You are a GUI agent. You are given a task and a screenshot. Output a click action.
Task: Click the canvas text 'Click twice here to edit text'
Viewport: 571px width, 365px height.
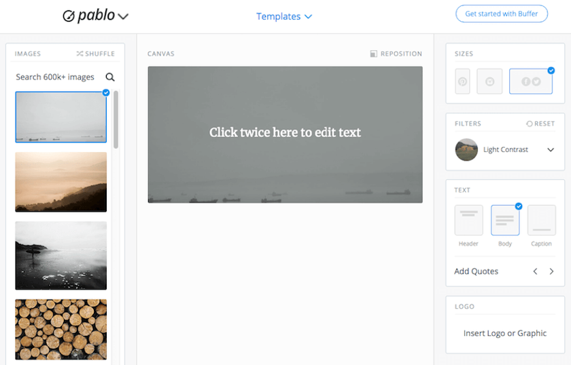[285, 132]
